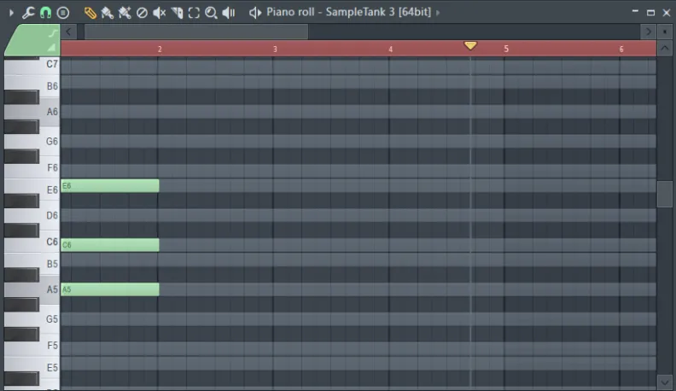Select the green A5 note
Viewport: 676px width, 391px height.
(x=110, y=289)
